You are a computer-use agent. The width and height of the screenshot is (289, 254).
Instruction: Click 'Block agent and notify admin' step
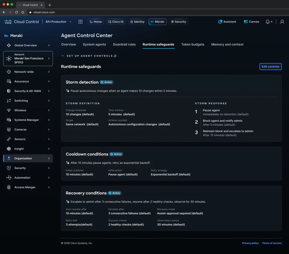222,121
